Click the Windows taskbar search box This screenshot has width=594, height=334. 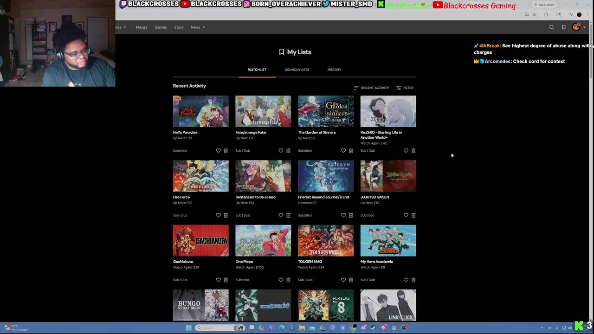[x=220, y=328]
